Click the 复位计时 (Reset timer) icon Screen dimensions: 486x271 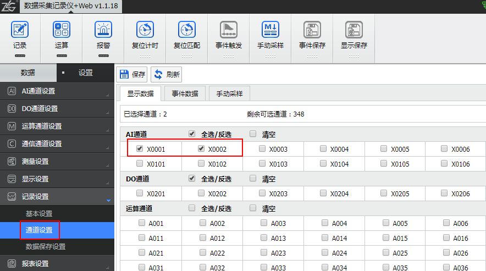145,30
